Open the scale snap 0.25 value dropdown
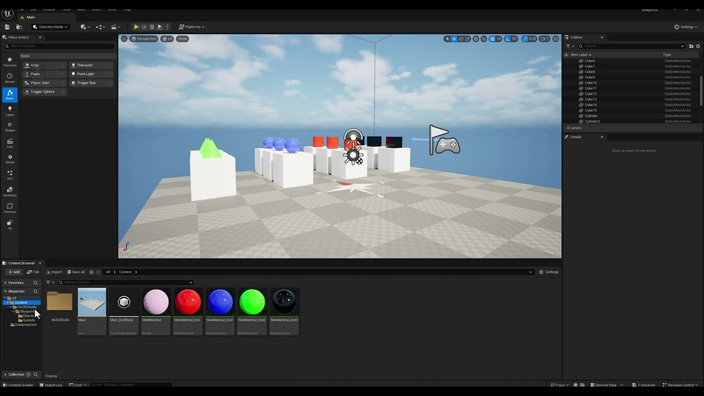The image size is (704, 396). pyautogui.click(x=532, y=39)
